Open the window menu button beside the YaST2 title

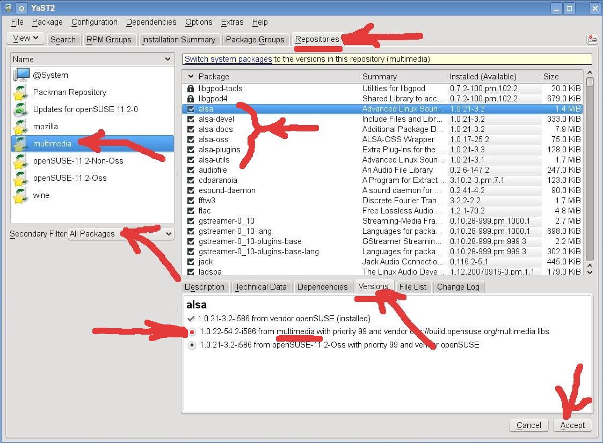coord(22,8)
